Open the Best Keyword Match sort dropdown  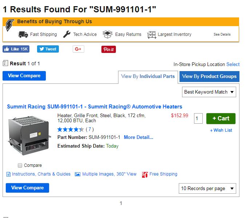coord(209,92)
